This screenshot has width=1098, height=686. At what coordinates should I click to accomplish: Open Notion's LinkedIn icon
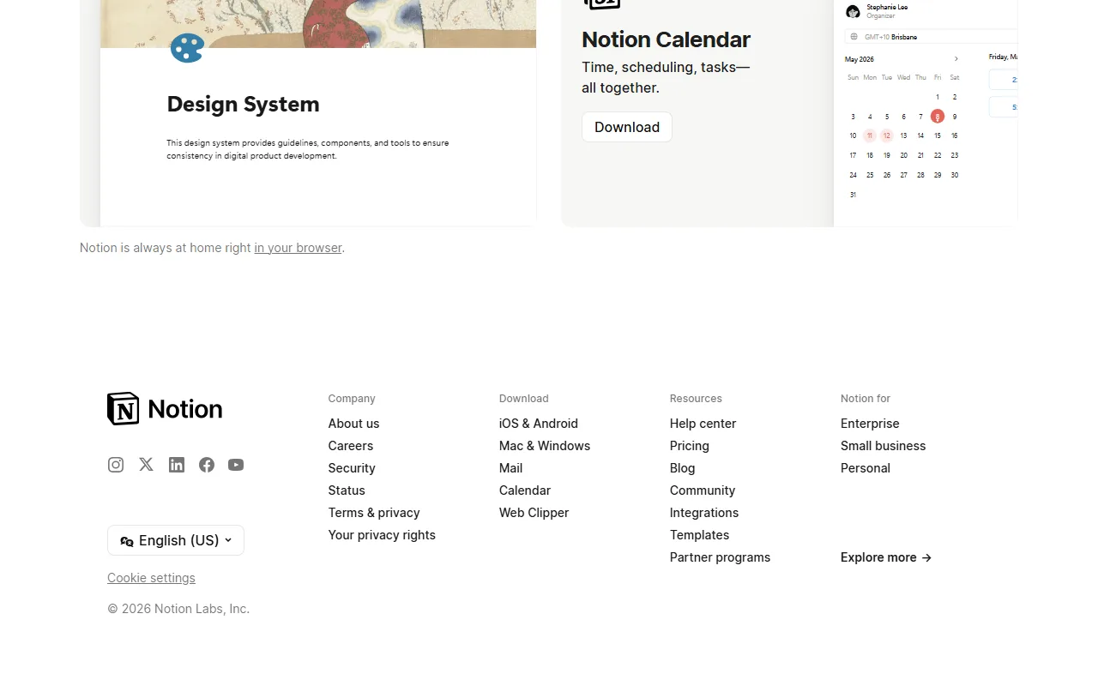[x=177, y=465]
